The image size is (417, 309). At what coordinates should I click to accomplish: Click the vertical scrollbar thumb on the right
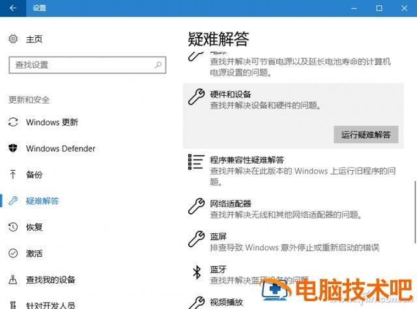point(415,212)
